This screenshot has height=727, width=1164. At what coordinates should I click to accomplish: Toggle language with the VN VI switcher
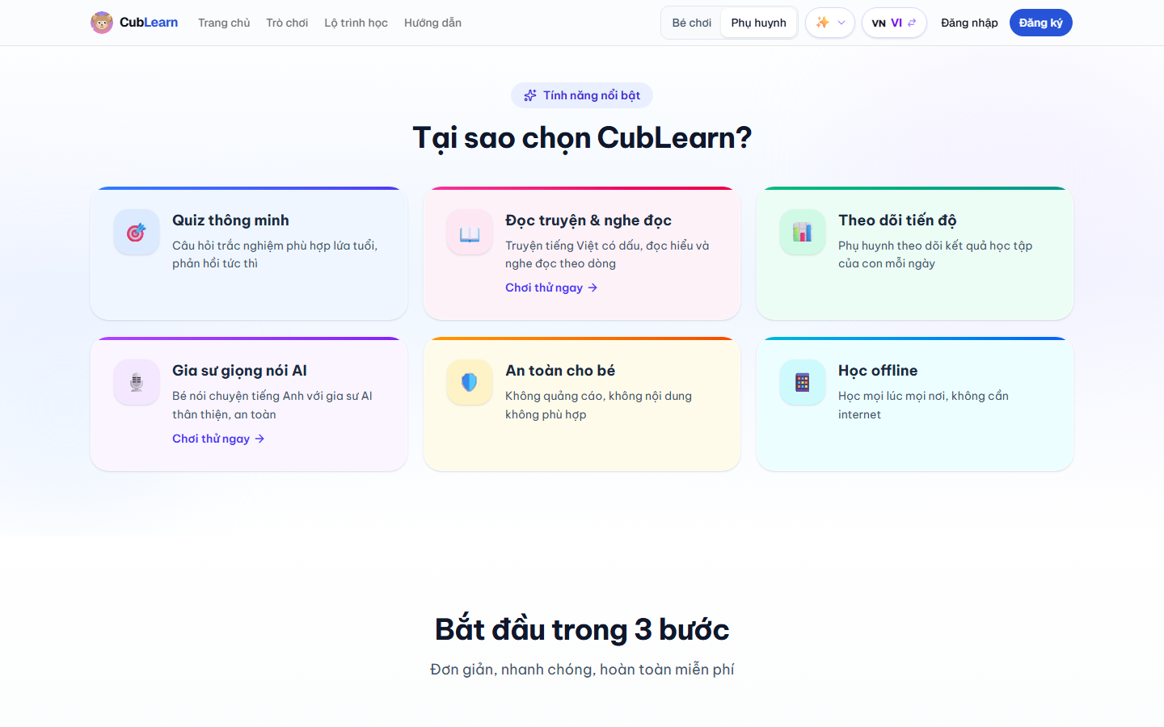tap(894, 23)
